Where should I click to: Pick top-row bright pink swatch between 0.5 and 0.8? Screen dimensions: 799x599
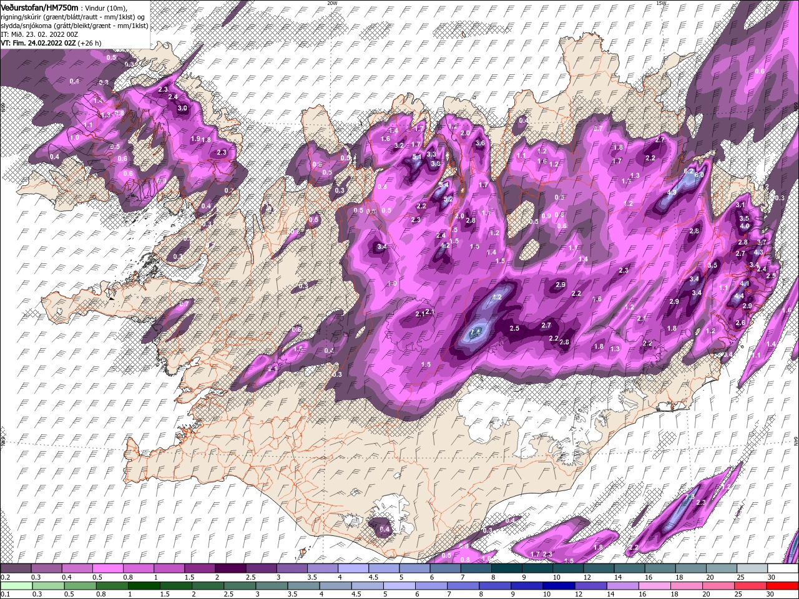point(107,568)
